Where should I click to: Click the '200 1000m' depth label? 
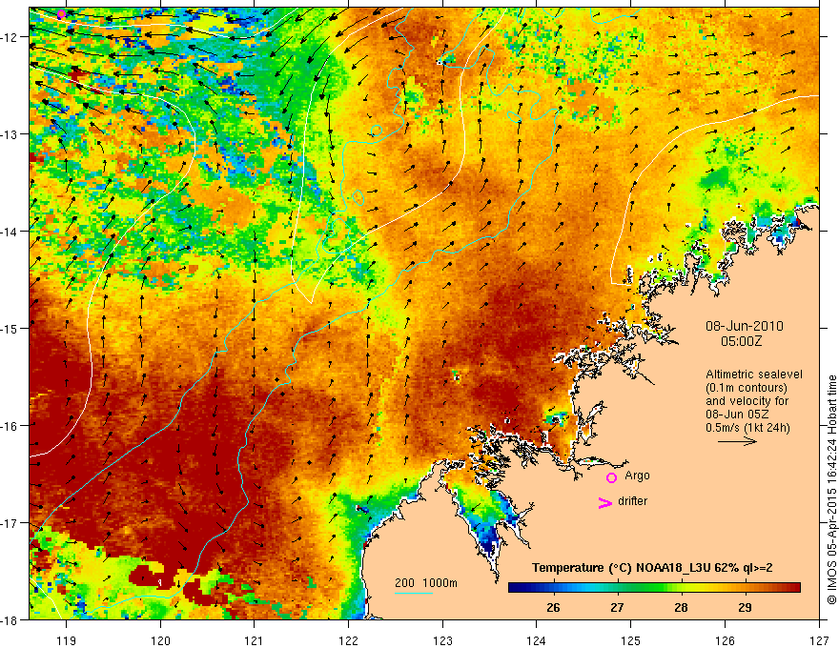click(426, 583)
